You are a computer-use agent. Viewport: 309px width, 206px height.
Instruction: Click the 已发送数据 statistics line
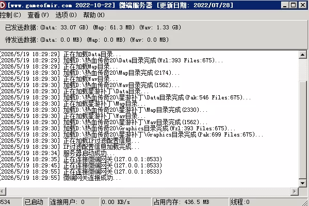pyautogui.click(x=93, y=27)
